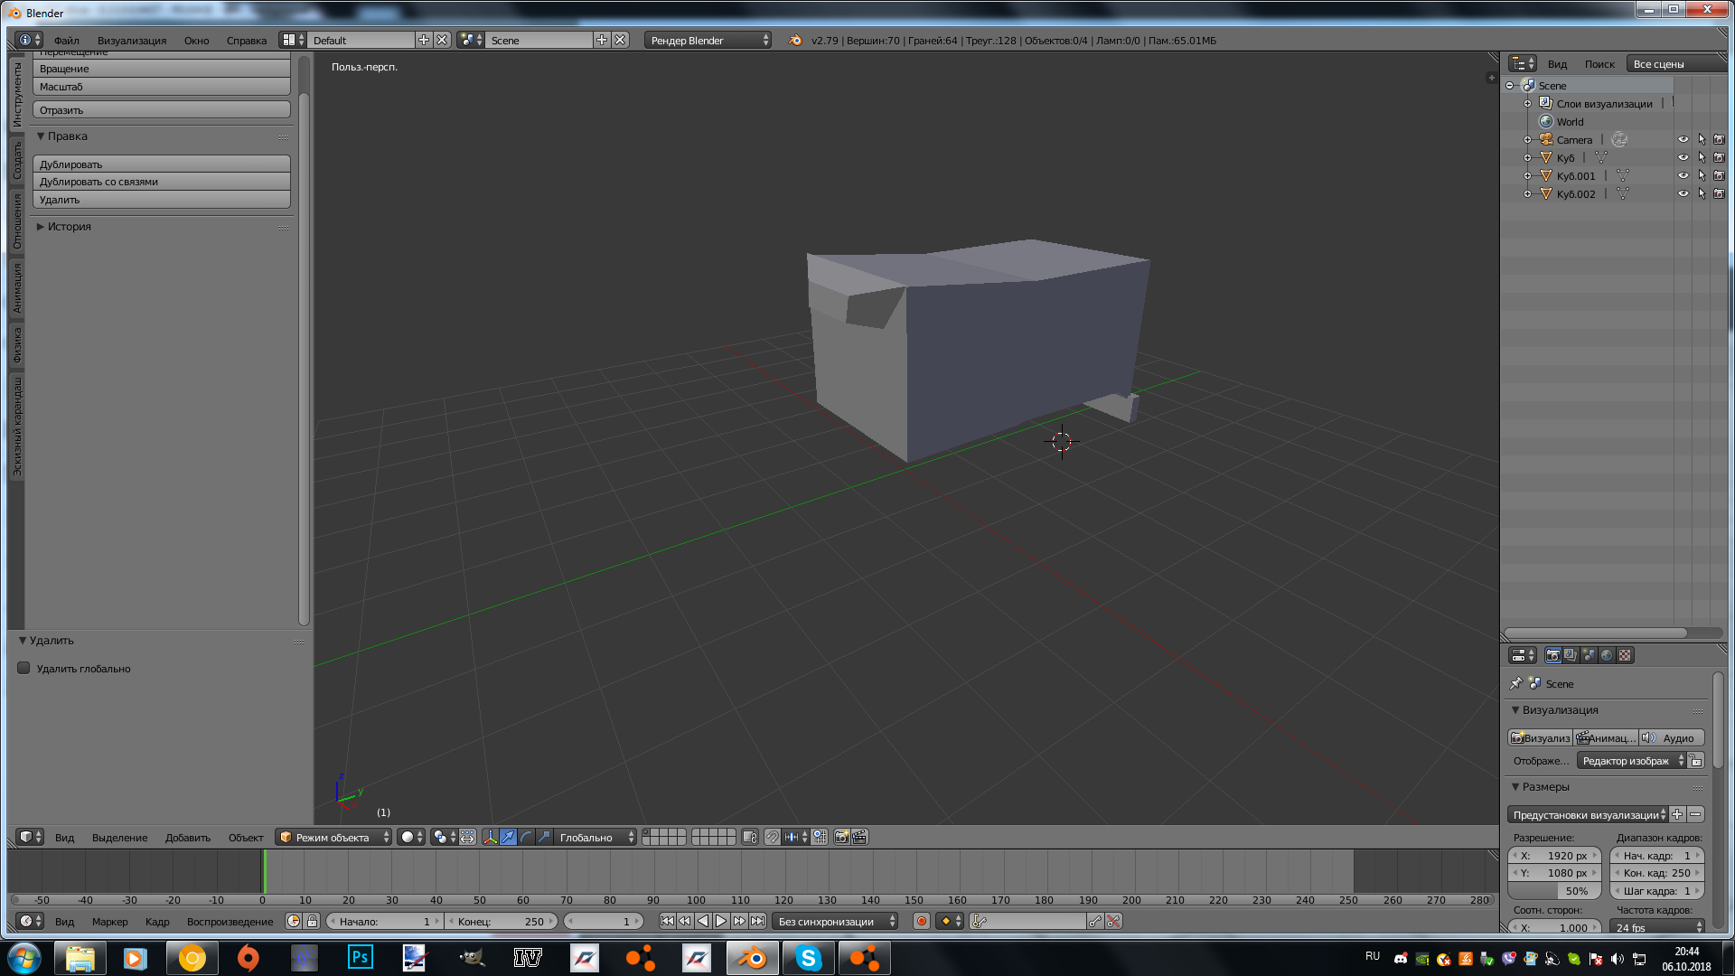This screenshot has width=1735, height=976.
Task: Toggle Camera selectability arrow in outliner
Action: 1701,139
